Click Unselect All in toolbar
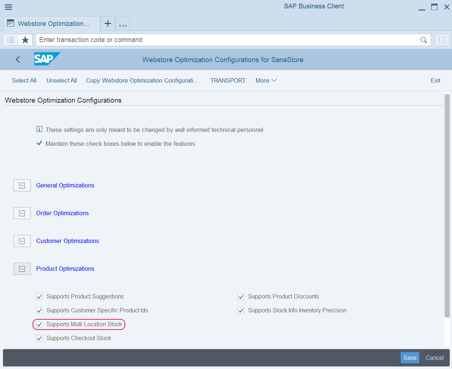 click(61, 80)
